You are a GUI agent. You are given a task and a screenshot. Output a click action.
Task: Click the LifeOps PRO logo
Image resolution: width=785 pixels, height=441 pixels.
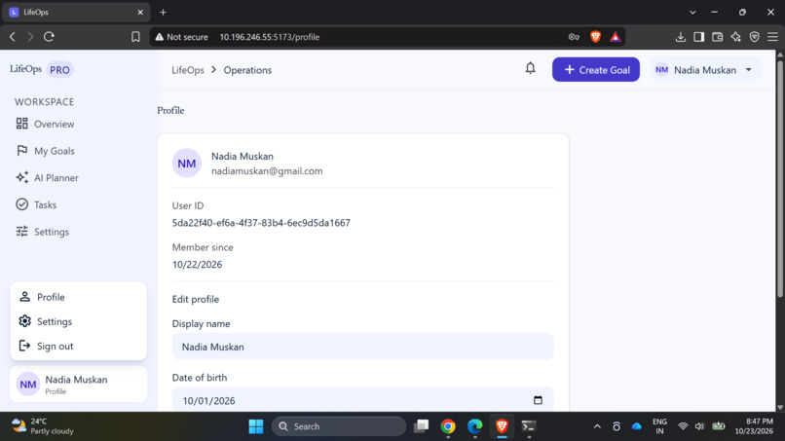(x=42, y=69)
